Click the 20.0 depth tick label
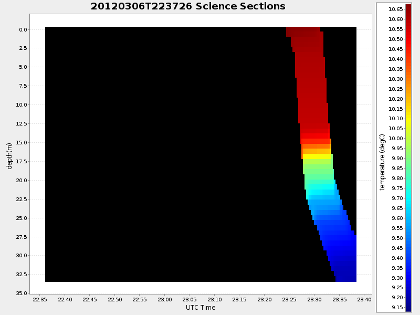 click(22, 180)
